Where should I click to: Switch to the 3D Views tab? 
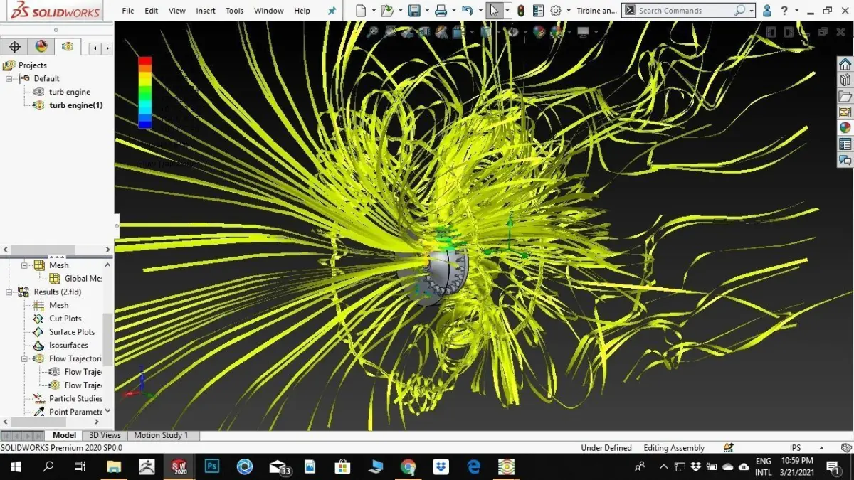pyautogui.click(x=105, y=435)
